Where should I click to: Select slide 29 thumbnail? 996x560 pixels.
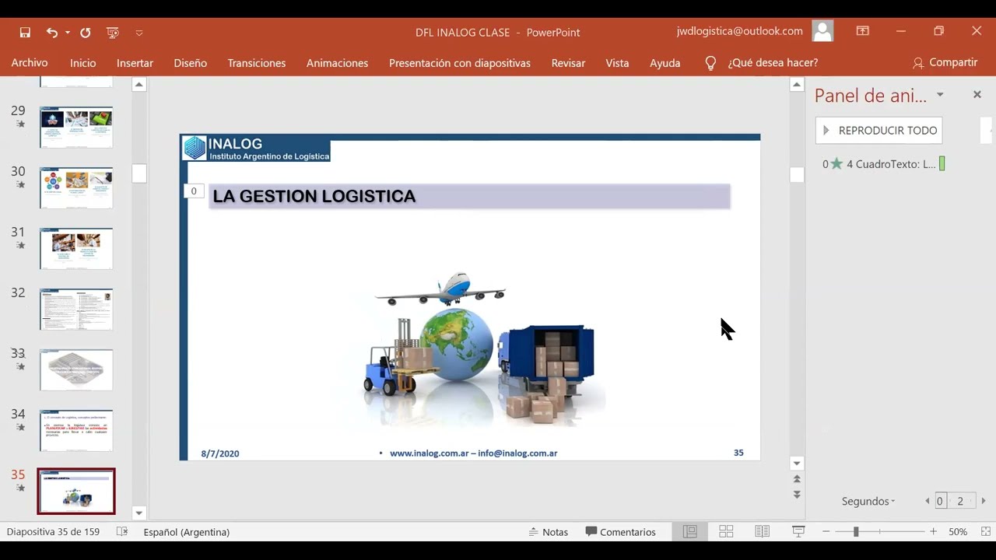tap(76, 127)
